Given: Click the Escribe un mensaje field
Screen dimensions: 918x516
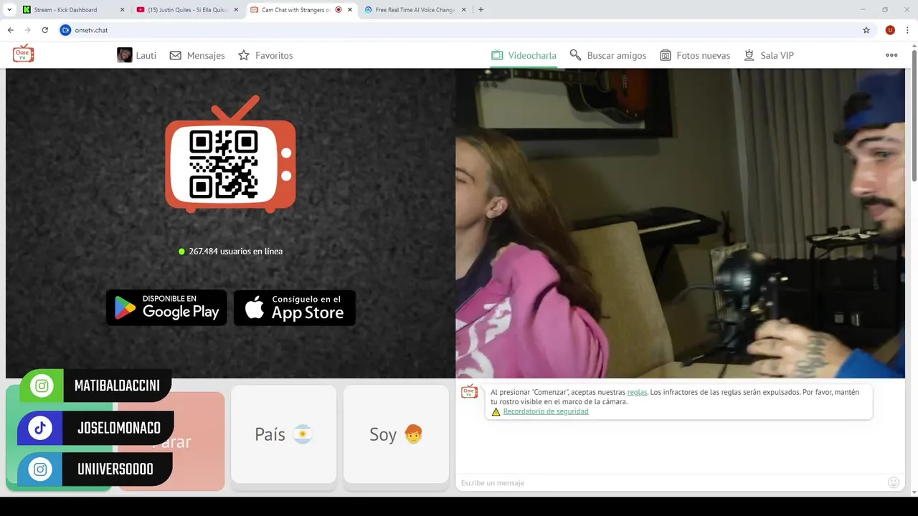Looking at the screenshot, I should [671, 483].
